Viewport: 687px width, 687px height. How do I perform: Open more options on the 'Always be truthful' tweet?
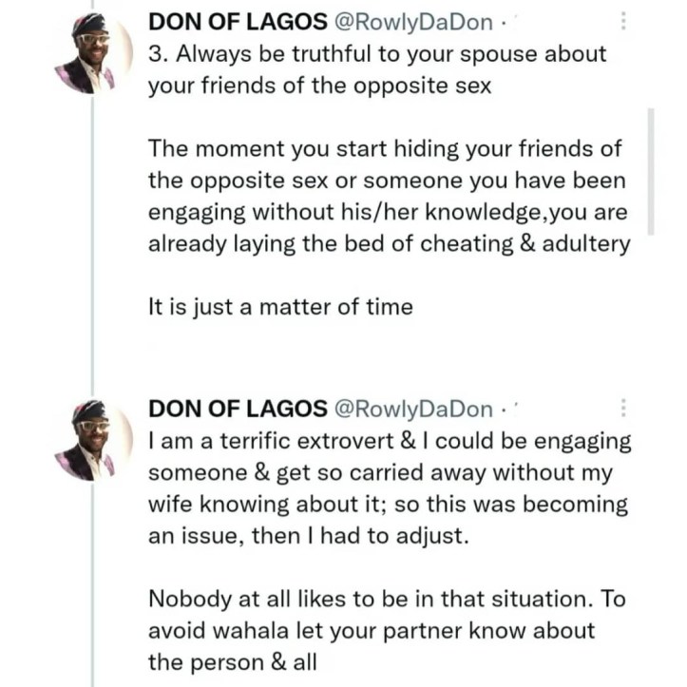[623, 21]
